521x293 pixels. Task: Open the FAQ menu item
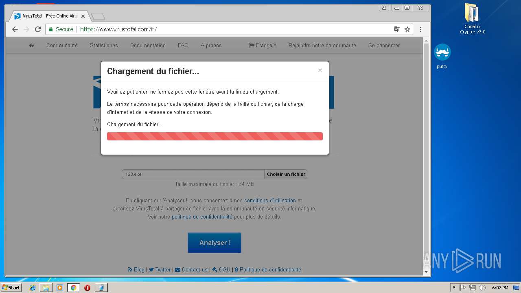pos(183,46)
